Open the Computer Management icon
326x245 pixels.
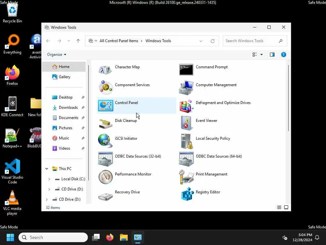point(186,87)
